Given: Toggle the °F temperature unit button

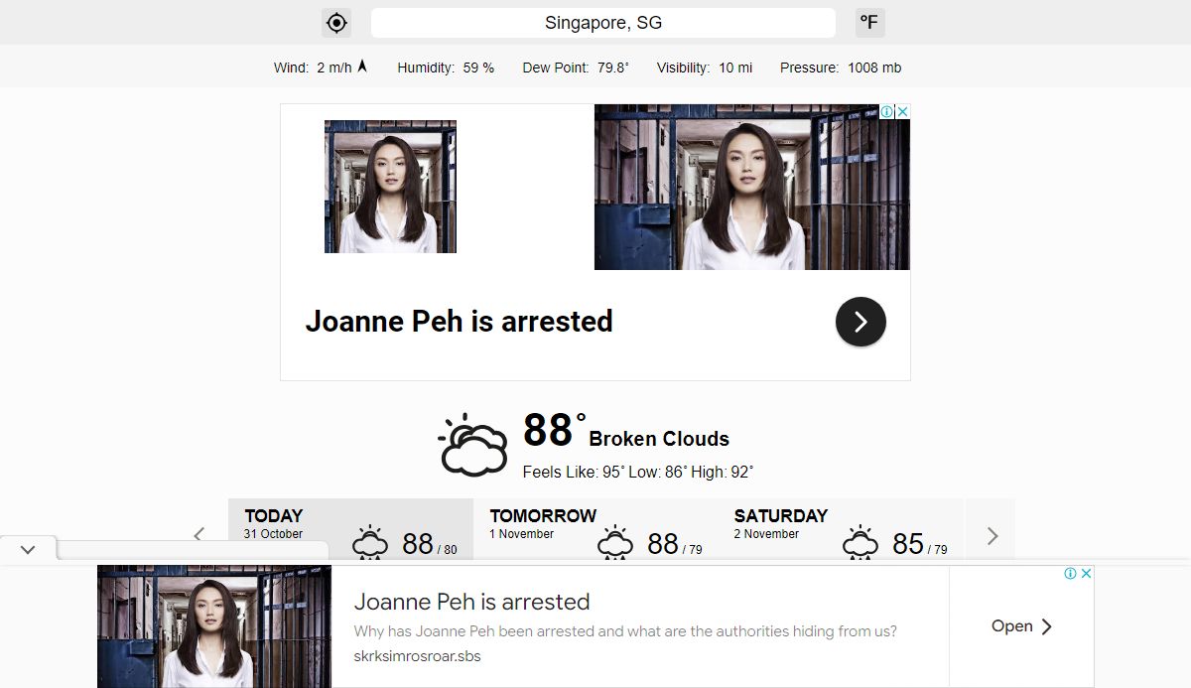Looking at the screenshot, I should pos(870,23).
